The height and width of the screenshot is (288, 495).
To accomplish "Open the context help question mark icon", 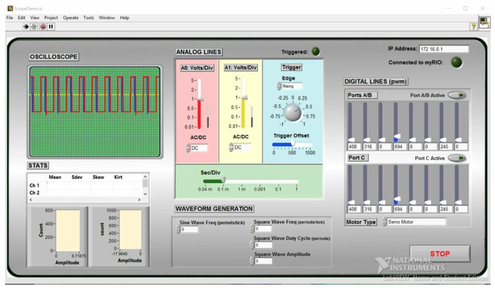I will click(473, 26).
